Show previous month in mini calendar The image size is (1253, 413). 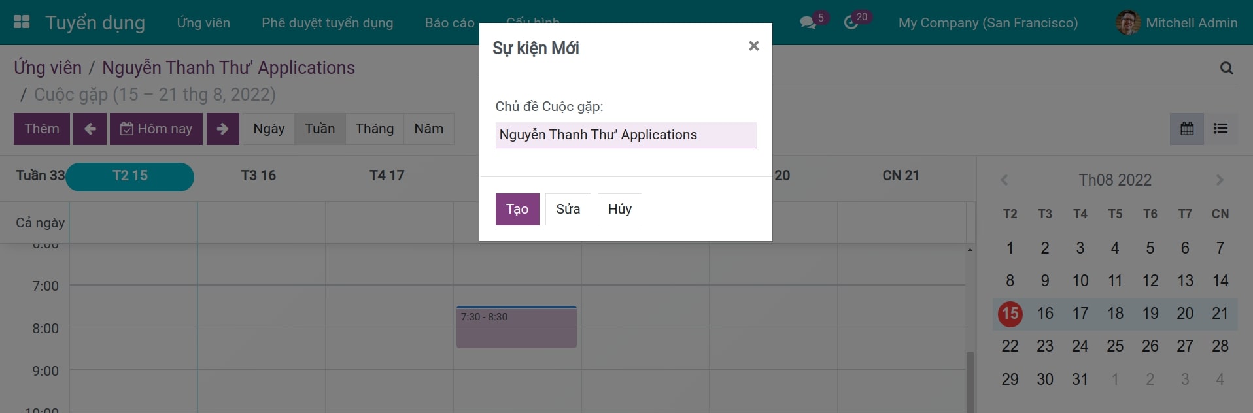pyautogui.click(x=1004, y=180)
